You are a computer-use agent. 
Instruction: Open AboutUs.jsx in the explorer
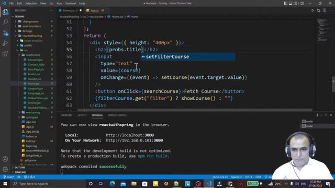coord(35,60)
